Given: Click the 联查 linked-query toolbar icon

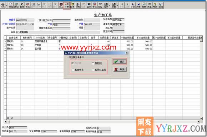Looking at the screenshot, I should (113, 5).
